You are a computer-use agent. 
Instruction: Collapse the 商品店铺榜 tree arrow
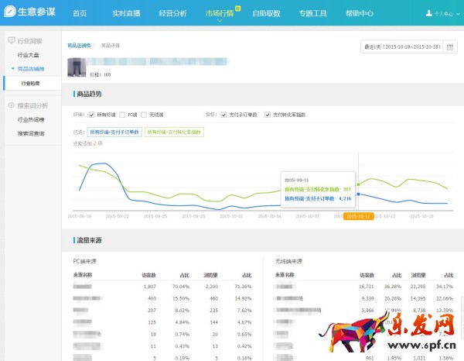(12, 68)
